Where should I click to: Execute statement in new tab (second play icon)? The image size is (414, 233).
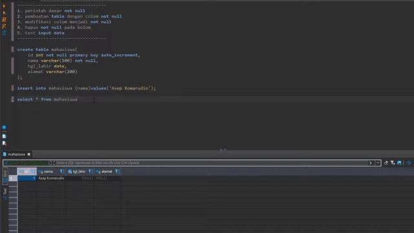(4, 12)
